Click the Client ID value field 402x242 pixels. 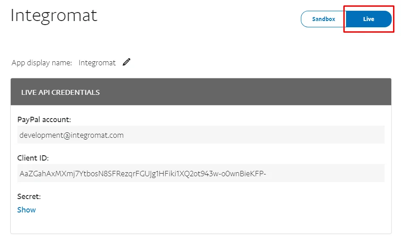(x=201, y=174)
